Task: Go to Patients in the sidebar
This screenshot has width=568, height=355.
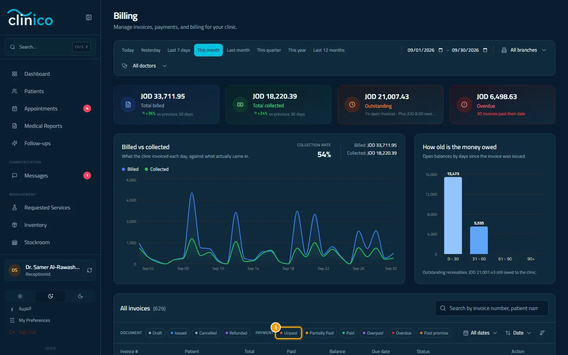Action: tap(50, 91)
